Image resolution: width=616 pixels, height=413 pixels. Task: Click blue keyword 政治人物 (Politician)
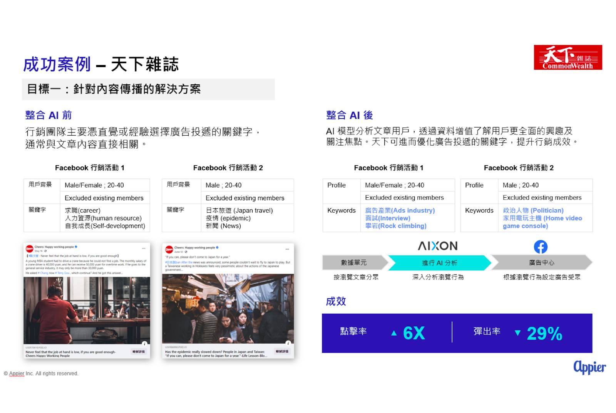(533, 210)
